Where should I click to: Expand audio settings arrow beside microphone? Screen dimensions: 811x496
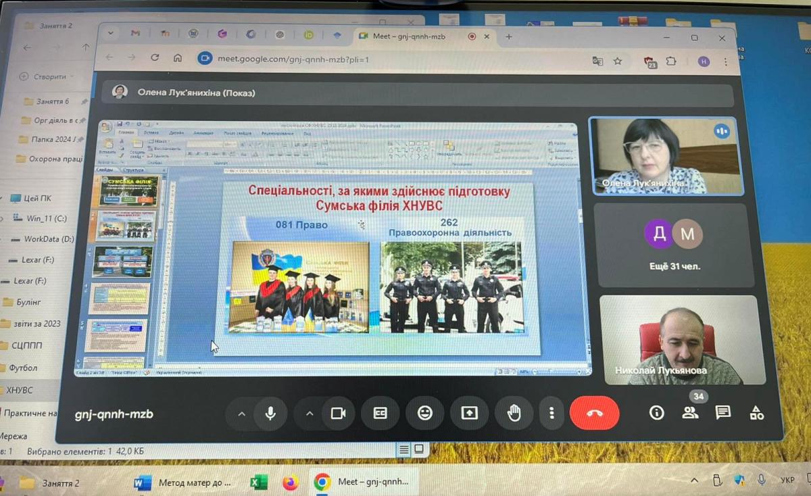coord(241,414)
